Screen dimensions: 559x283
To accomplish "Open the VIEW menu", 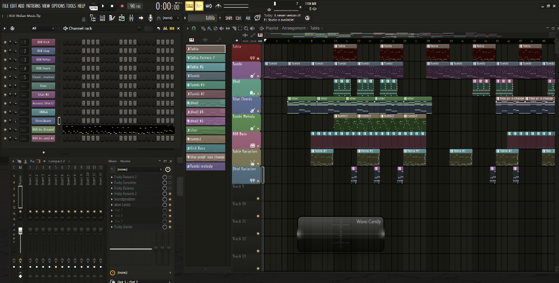I will click(x=46, y=5).
